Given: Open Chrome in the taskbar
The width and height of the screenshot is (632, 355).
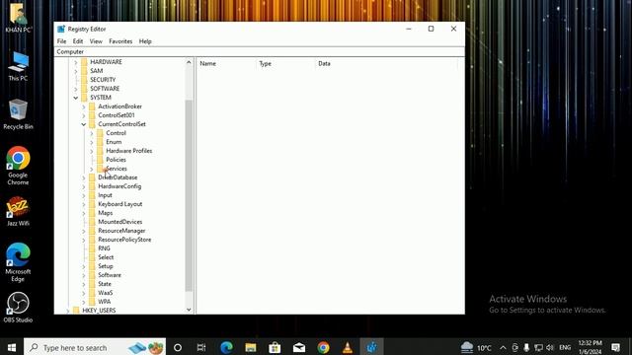Looking at the screenshot, I should coord(323,347).
